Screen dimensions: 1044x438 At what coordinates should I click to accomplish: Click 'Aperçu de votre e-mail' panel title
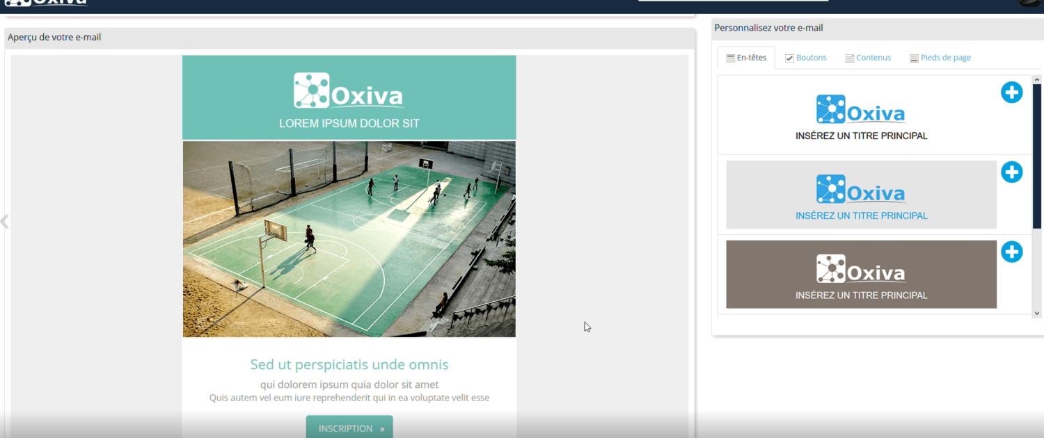tap(54, 38)
